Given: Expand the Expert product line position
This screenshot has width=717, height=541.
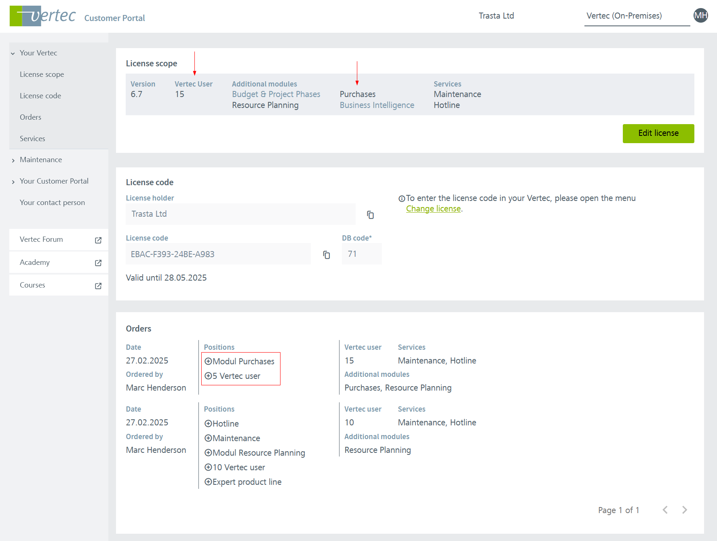Looking at the screenshot, I should [209, 482].
